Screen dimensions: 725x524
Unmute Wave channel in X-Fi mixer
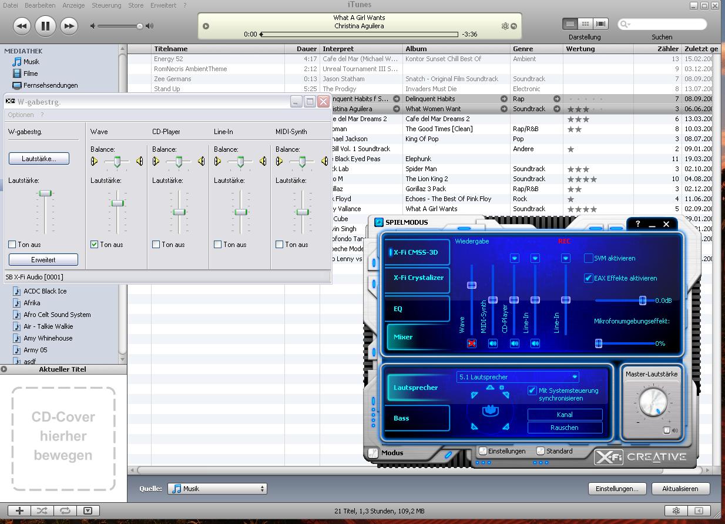coord(471,343)
